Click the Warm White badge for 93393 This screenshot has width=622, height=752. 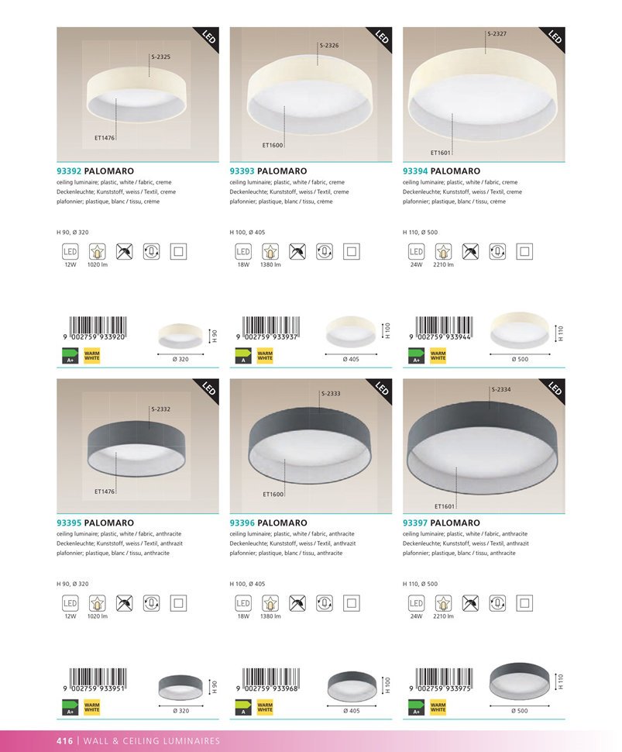(x=265, y=357)
